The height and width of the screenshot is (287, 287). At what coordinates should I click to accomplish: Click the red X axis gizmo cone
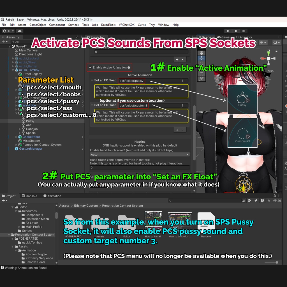click(263, 58)
